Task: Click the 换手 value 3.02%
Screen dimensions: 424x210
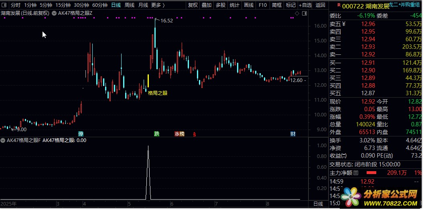Action: click(x=366, y=140)
